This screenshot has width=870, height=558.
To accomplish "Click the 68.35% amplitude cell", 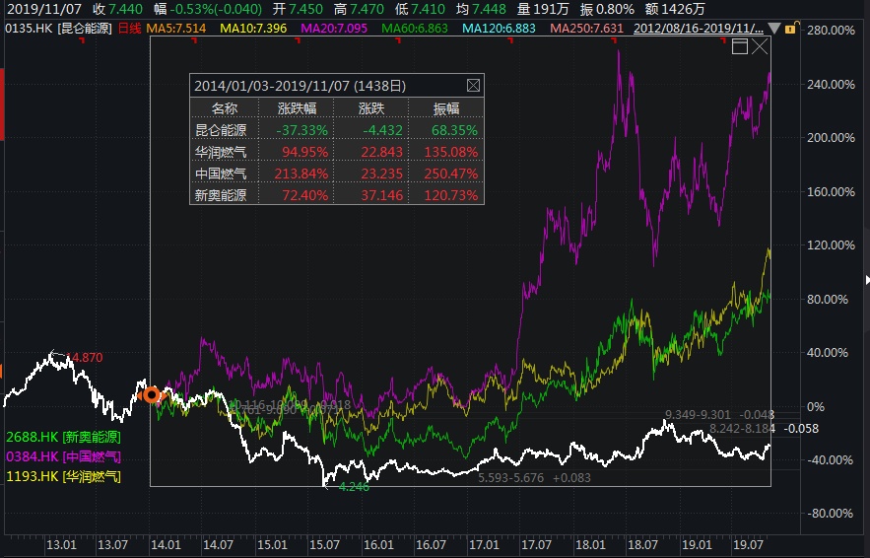I will click(454, 130).
